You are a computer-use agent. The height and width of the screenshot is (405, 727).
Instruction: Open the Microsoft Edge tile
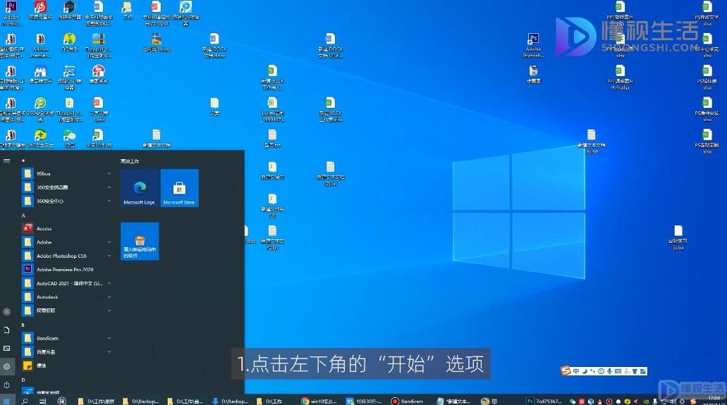tap(140, 188)
